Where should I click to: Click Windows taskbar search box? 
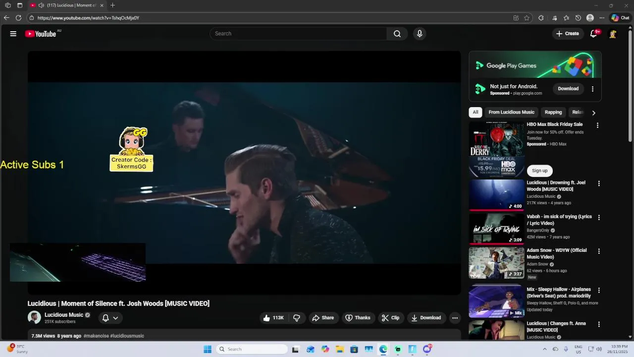tap(253, 349)
